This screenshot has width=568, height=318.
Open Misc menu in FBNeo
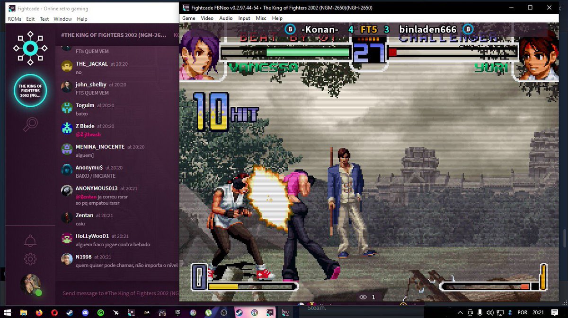[x=261, y=18]
